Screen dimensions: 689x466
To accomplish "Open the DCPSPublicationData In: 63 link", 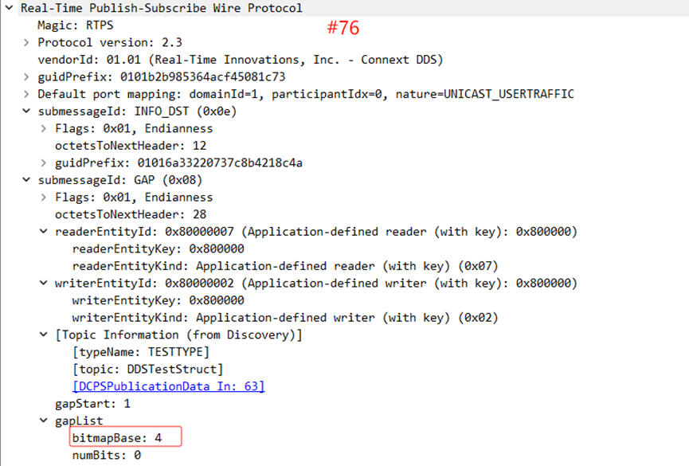I will [x=168, y=386].
